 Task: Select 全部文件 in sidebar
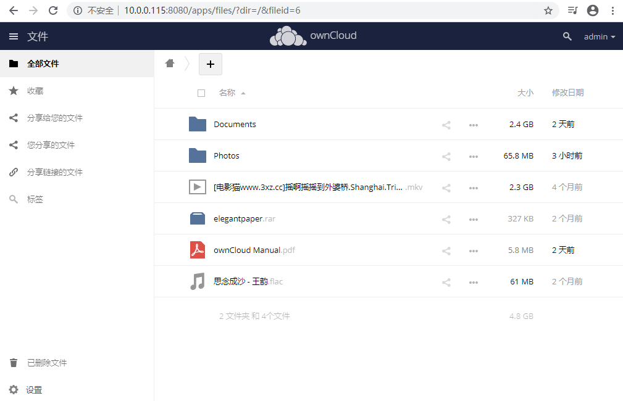point(77,64)
